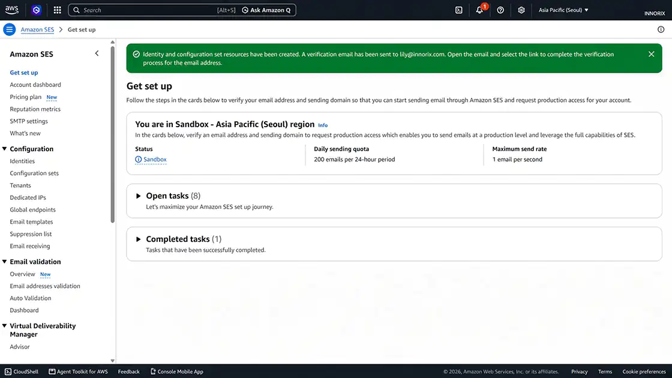Open Auto Validation
Screen dimensions: 672x378
coord(31,298)
